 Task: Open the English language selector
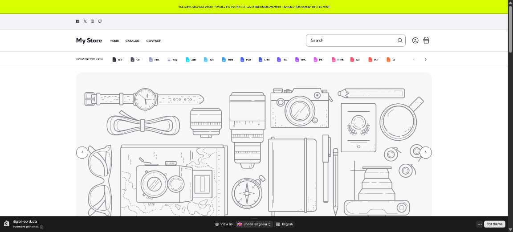[285, 224]
